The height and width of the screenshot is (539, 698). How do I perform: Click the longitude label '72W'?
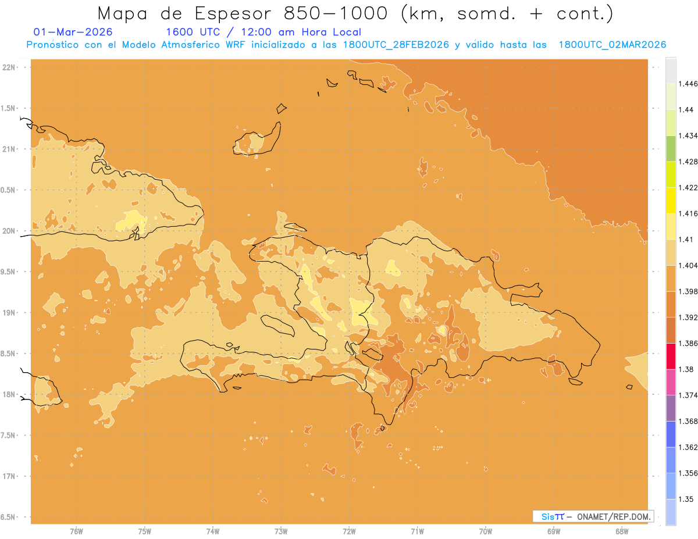point(349,531)
